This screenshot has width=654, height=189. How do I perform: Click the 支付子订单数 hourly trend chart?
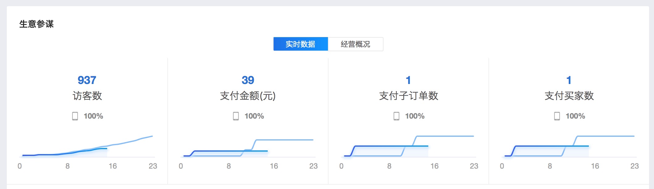coord(408,147)
